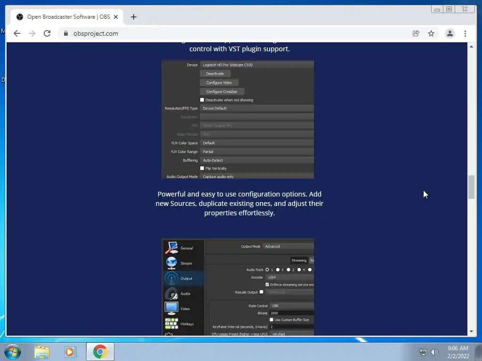This screenshot has height=361, width=482.
Task: Click the Configure Crossbar button
Action: (x=222, y=92)
